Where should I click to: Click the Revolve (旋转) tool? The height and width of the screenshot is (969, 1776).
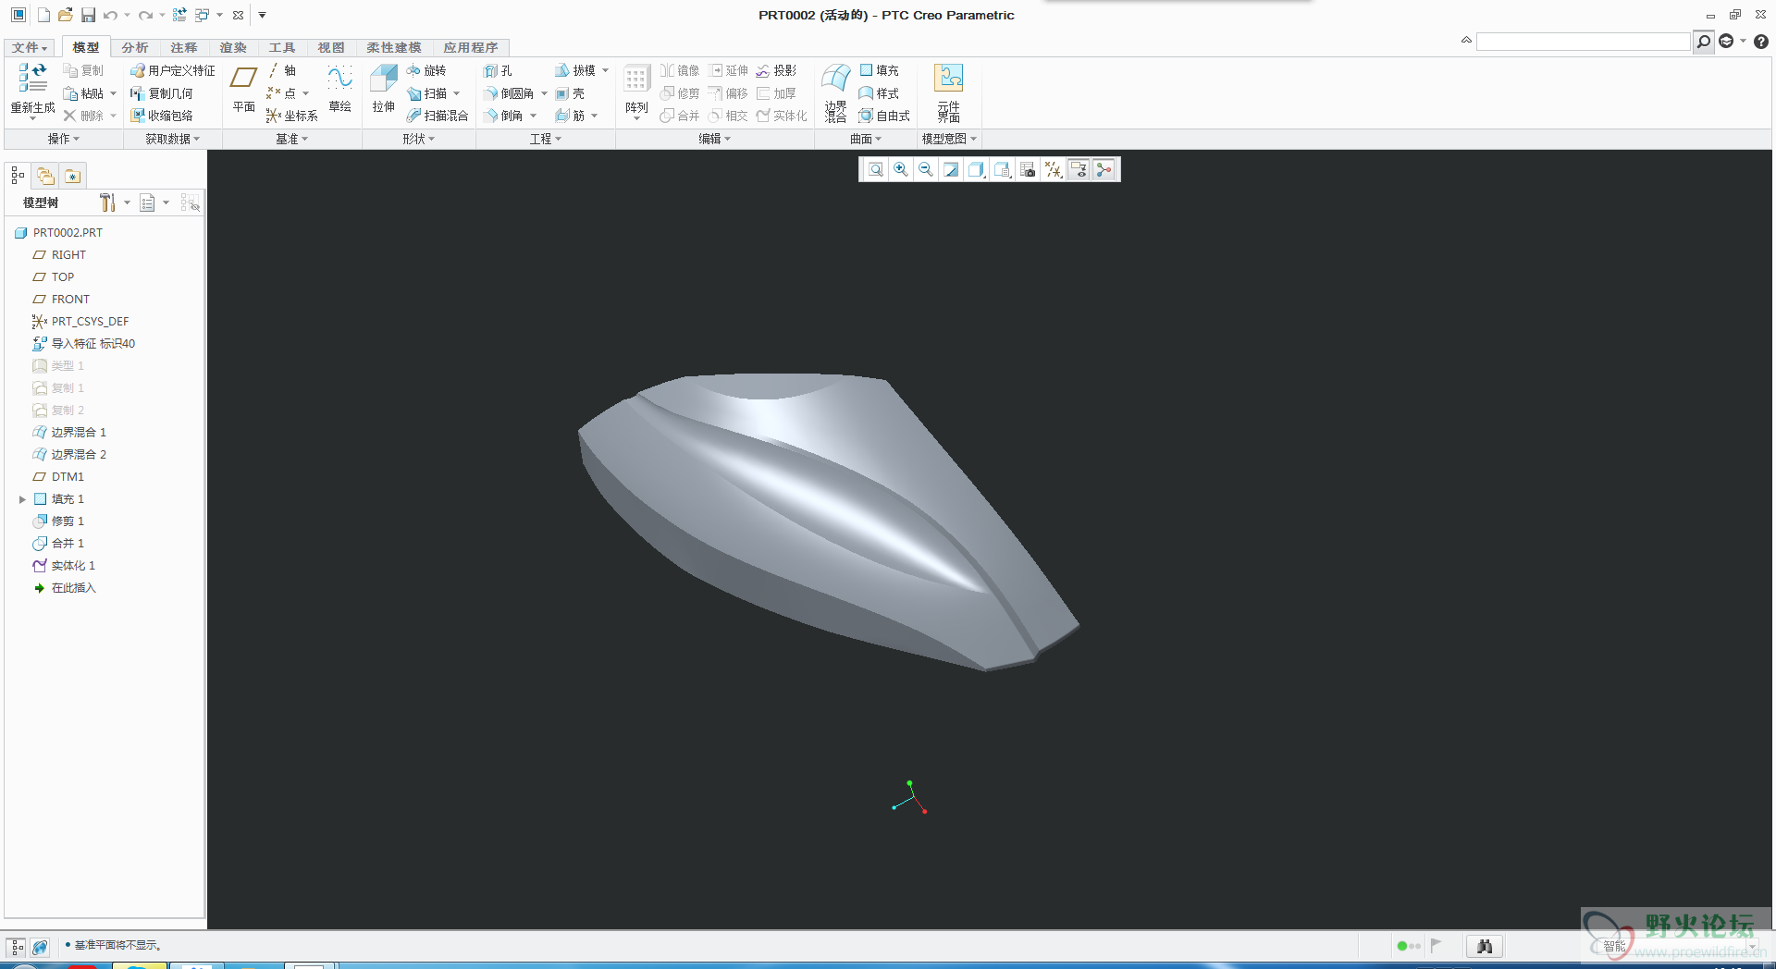(x=426, y=70)
